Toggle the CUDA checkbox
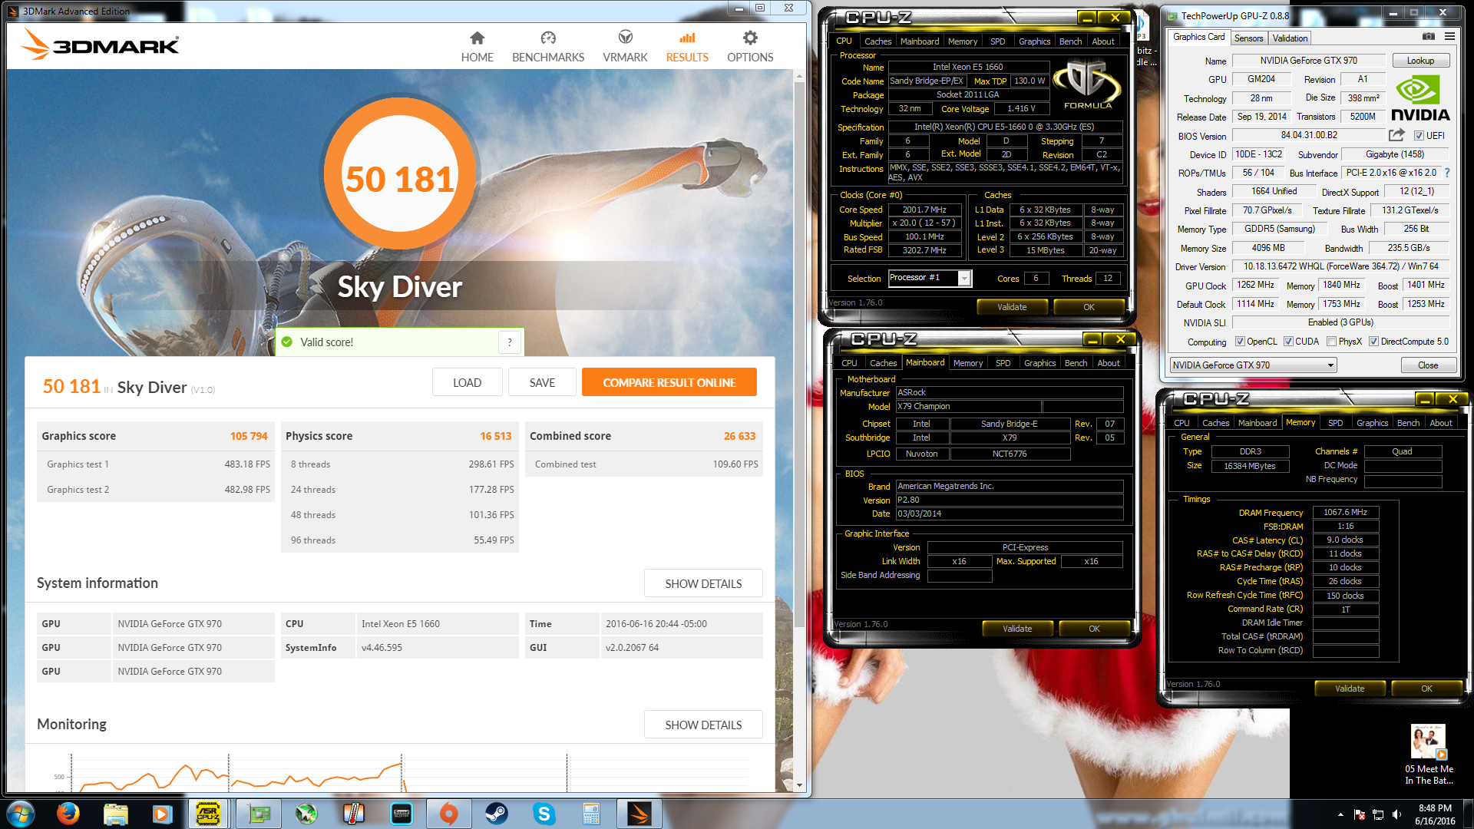 pos(1288,342)
